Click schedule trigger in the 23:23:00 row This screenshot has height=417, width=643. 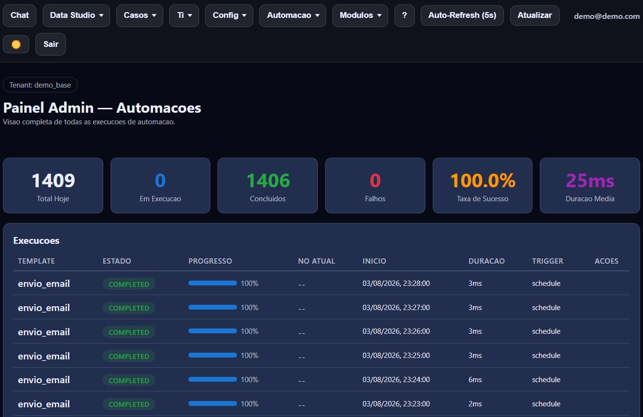click(x=546, y=404)
